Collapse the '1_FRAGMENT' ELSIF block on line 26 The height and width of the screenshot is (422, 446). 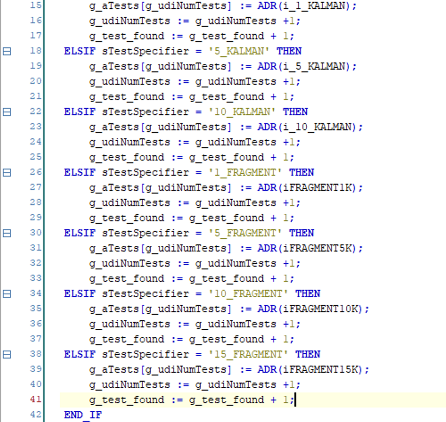point(7,173)
